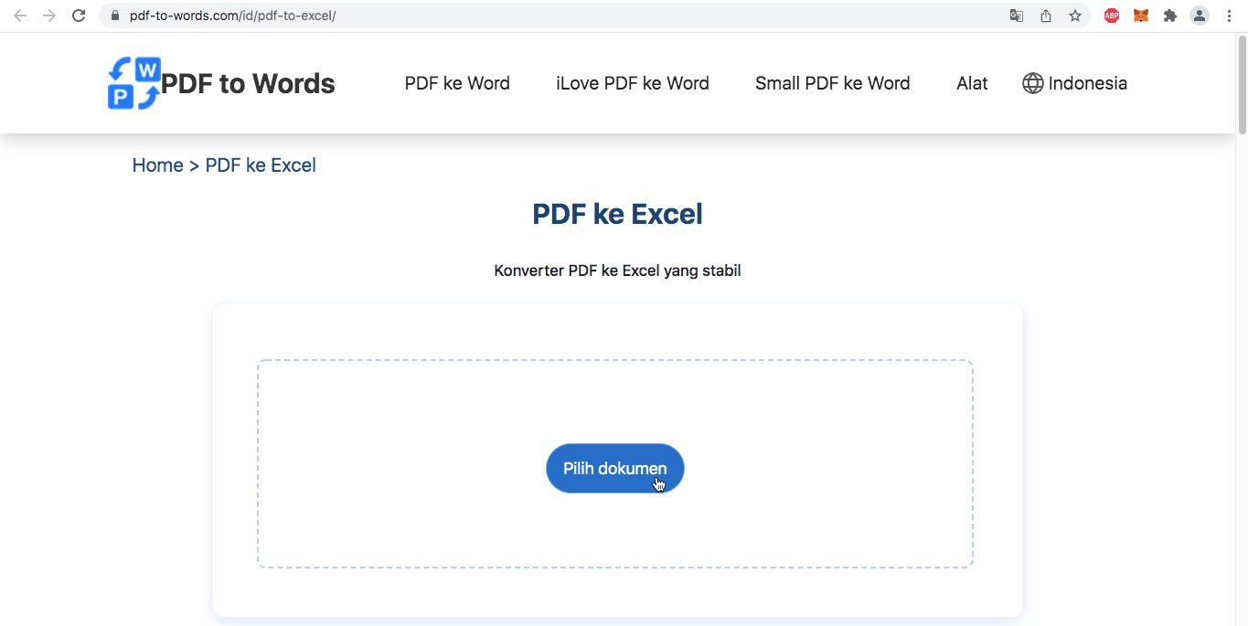Open the Adblock Plus extension
The image size is (1248, 626).
tap(1111, 16)
